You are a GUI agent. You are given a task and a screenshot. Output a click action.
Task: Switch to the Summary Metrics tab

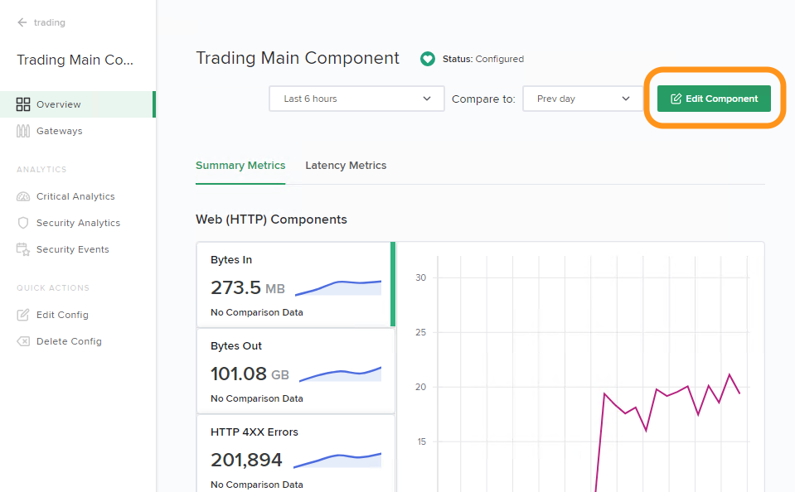click(x=240, y=166)
